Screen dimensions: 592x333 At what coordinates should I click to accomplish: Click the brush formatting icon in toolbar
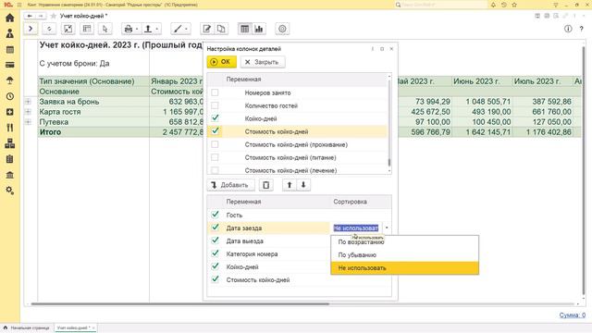click(178, 29)
